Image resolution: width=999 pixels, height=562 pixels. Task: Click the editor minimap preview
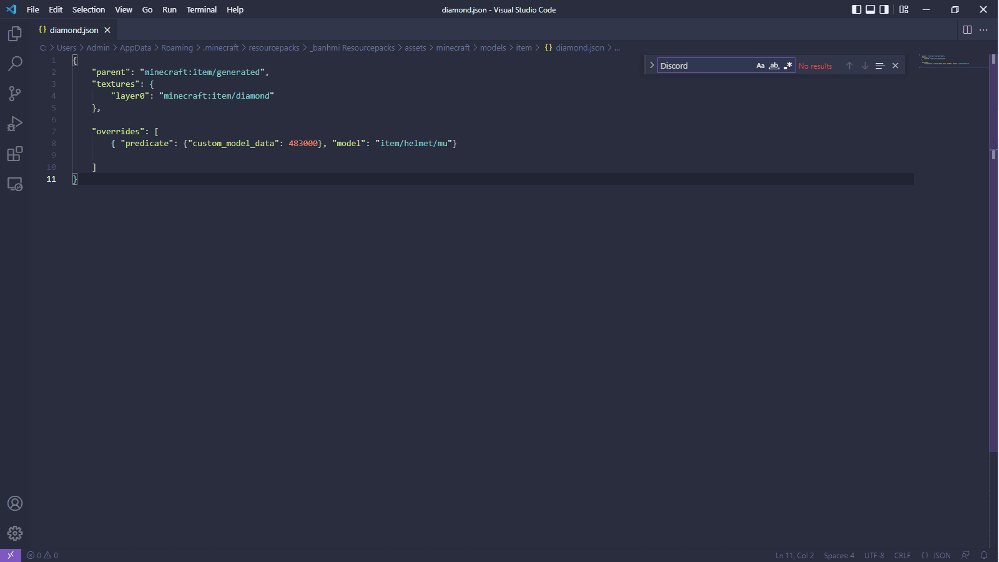click(954, 61)
